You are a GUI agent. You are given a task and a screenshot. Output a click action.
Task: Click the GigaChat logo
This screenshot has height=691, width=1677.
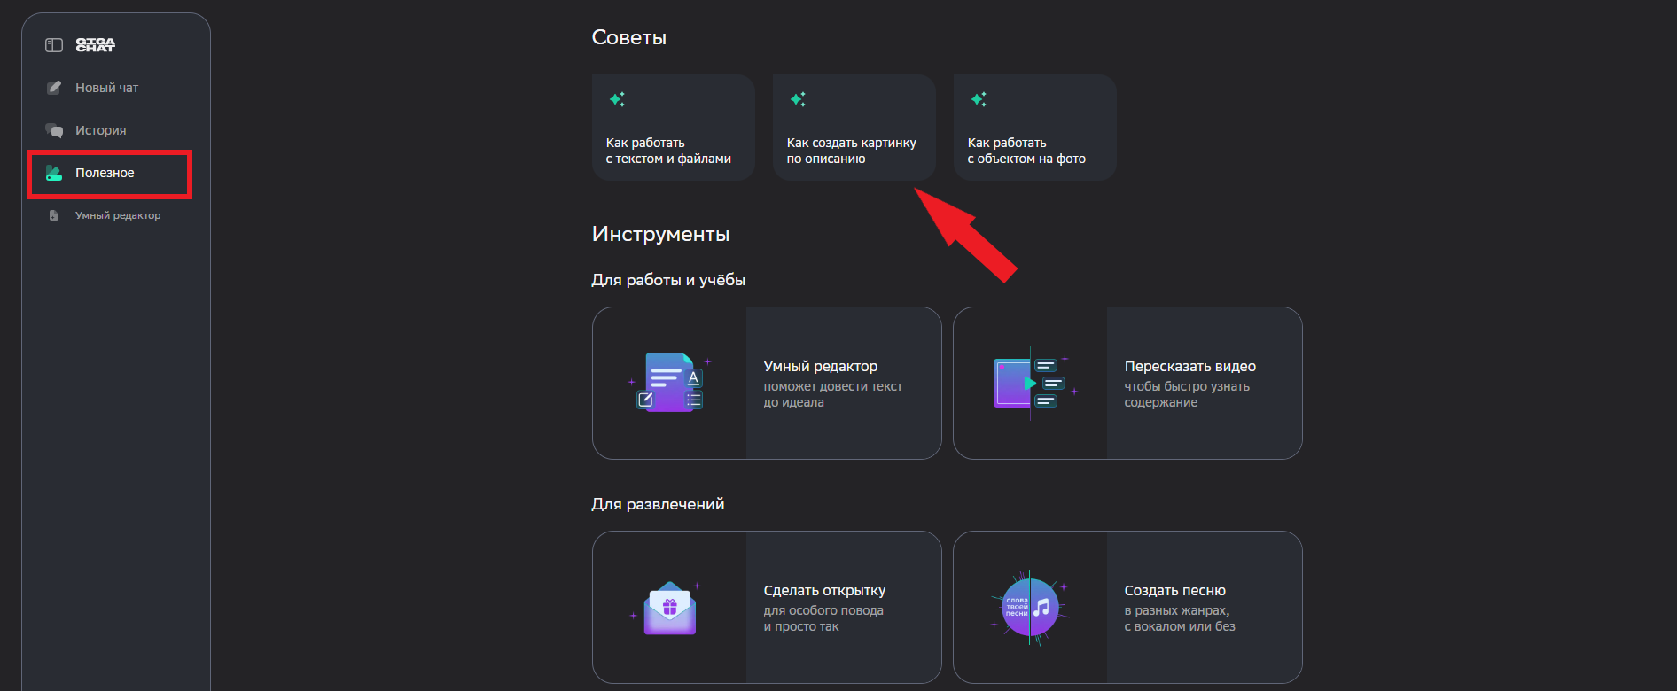click(x=95, y=45)
